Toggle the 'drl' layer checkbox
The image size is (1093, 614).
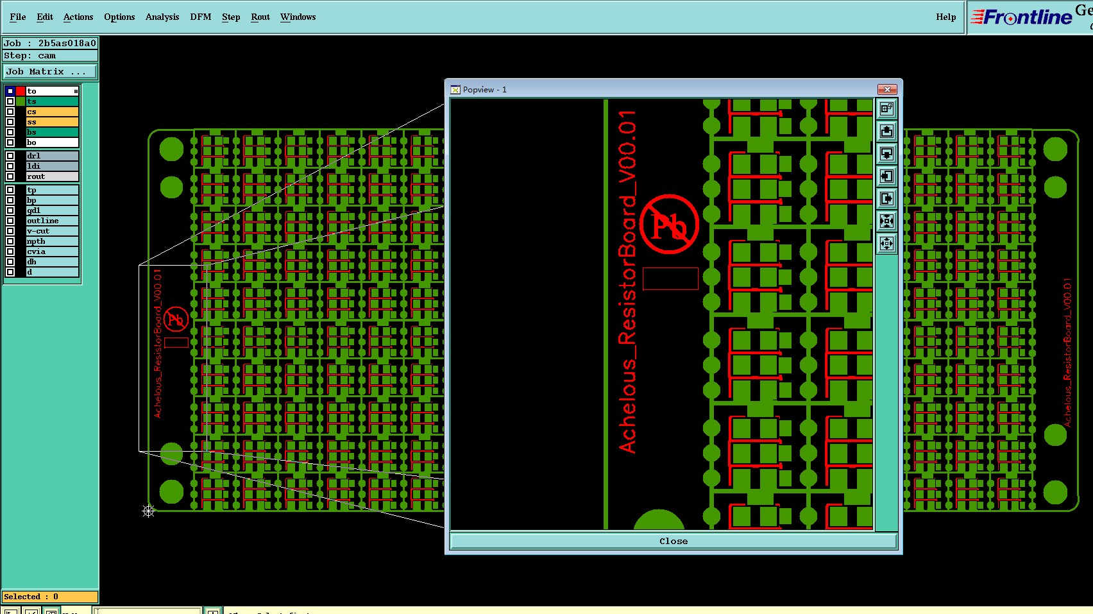10,156
